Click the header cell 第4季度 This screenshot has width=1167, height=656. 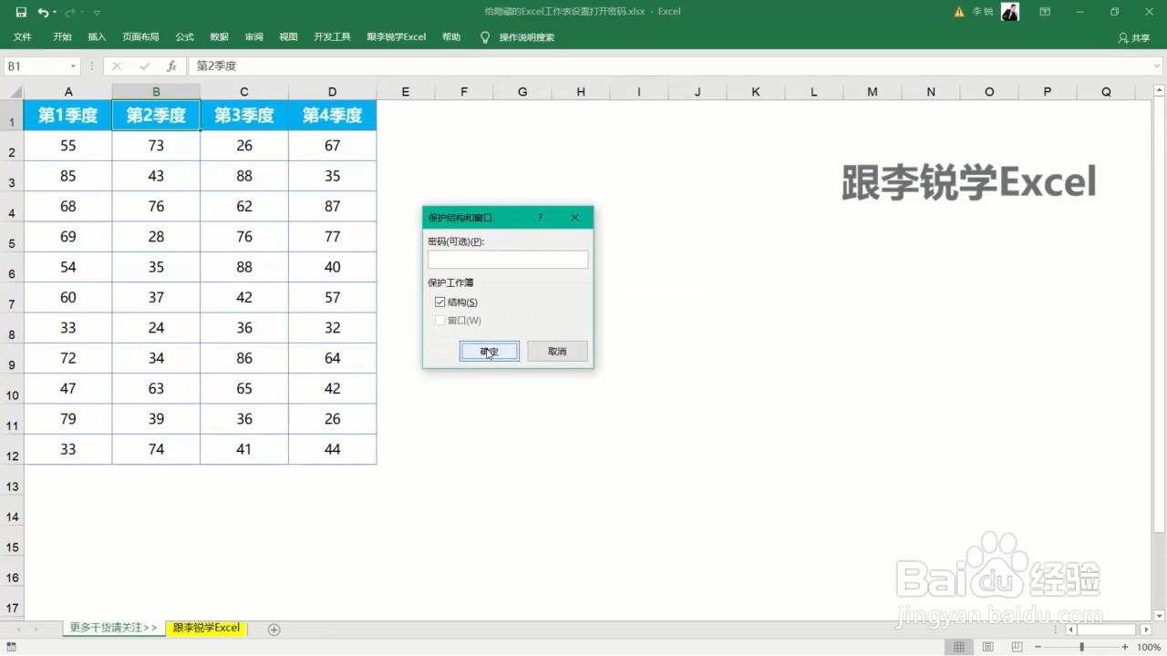[332, 116]
